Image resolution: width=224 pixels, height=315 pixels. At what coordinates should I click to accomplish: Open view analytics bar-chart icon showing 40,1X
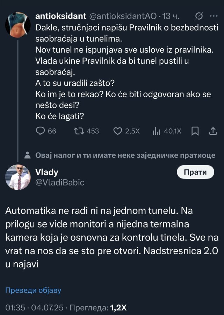click(156, 131)
